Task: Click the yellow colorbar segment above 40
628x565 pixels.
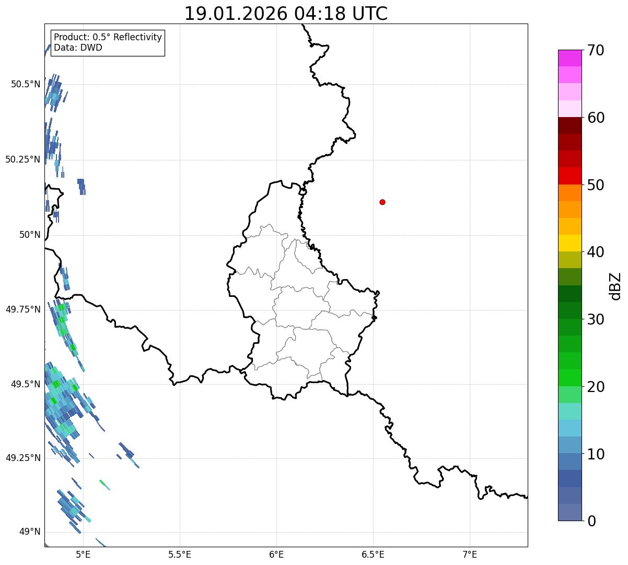Action: tap(569, 243)
